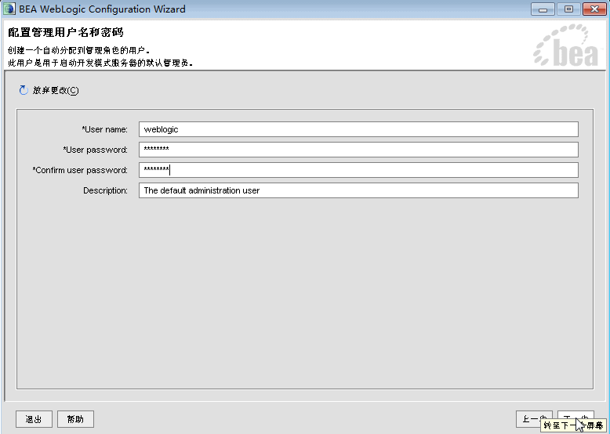
Task: Edit the Description field text
Action: click(x=358, y=190)
